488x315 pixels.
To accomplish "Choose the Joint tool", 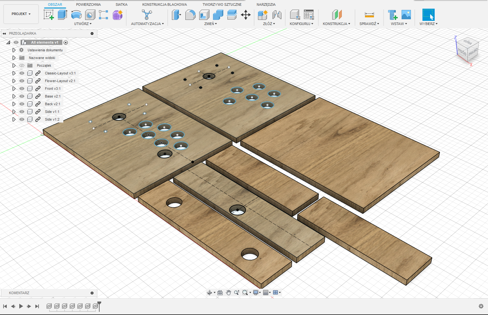I will click(277, 14).
